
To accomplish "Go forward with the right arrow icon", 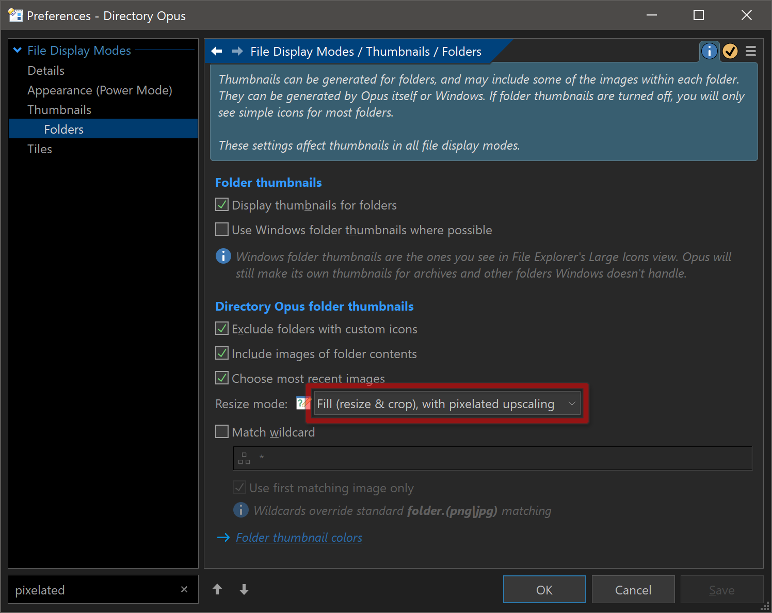I will (x=237, y=51).
